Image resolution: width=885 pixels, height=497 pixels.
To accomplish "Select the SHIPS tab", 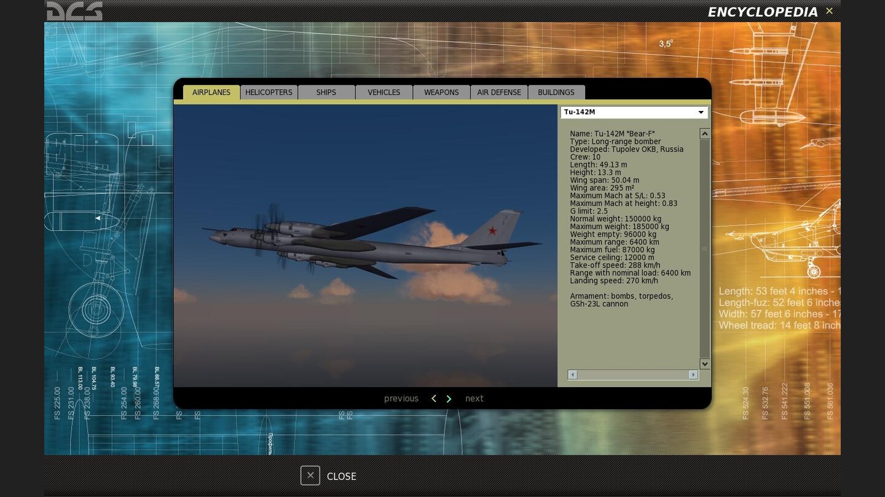I will (x=326, y=93).
